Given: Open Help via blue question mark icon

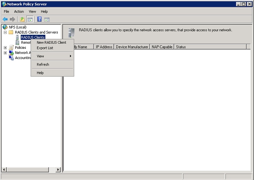Looking at the screenshot, I should [x=39, y=19].
